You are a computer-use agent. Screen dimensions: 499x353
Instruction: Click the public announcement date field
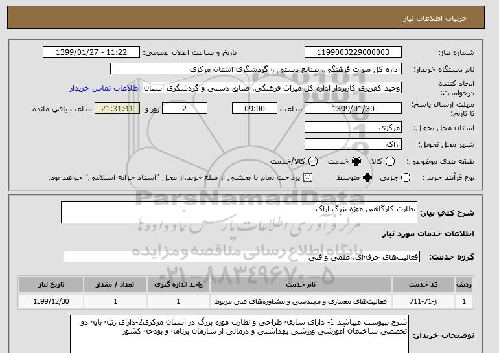(x=91, y=52)
